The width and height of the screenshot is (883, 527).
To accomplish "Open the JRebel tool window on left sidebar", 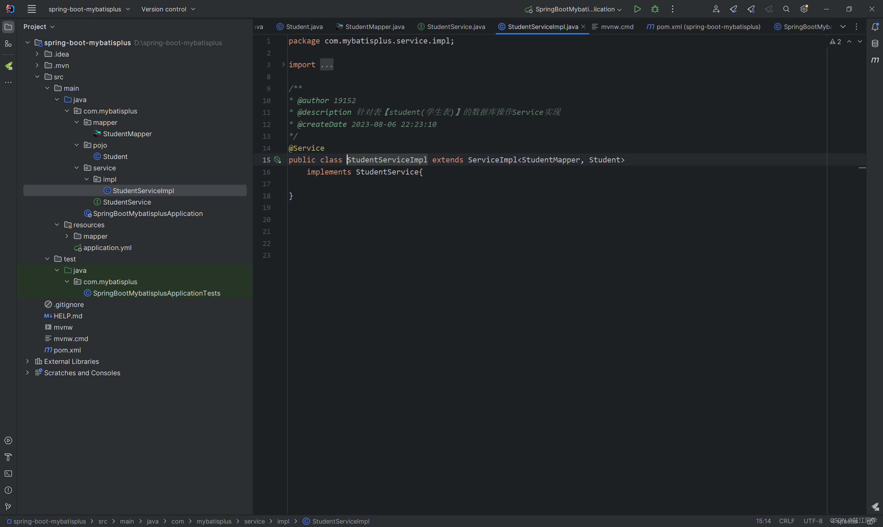I will [x=8, y=66].
